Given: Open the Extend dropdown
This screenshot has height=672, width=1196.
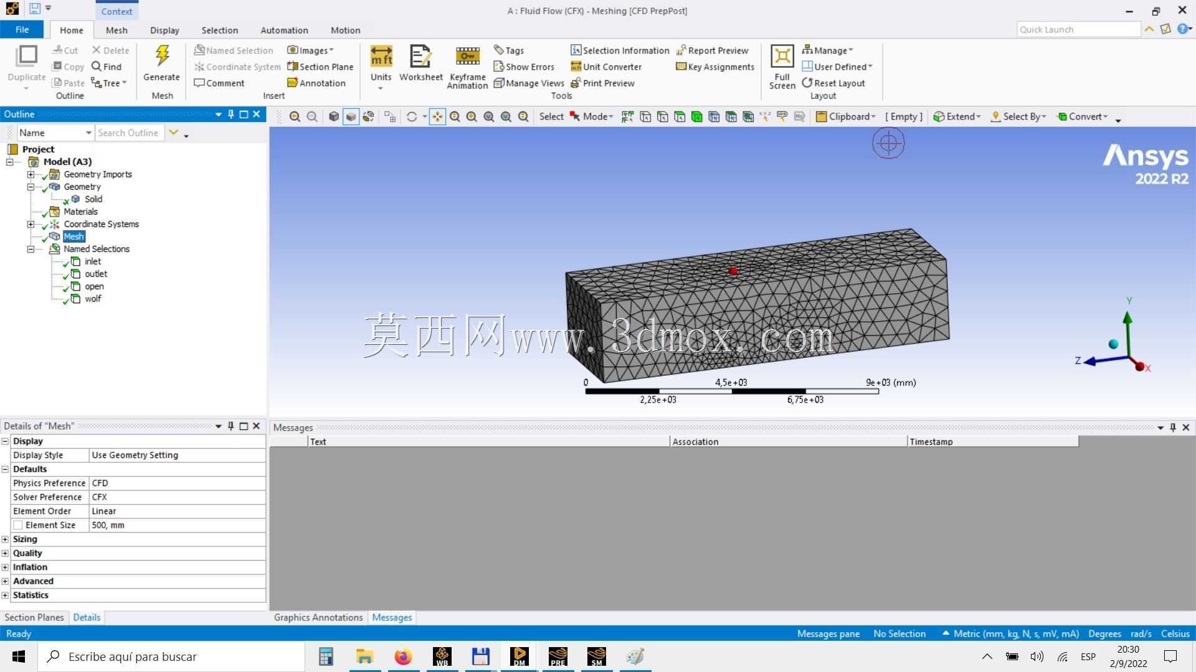Looking at the screenshot, I should 957,116.
